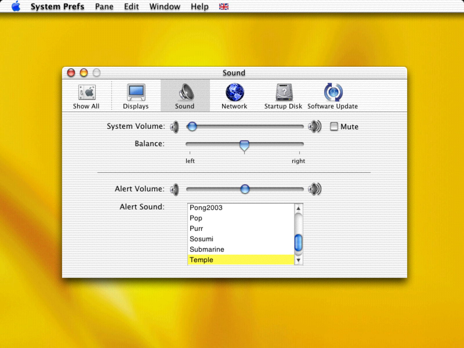Click the loud speaker icon beside System Volume

tap(315, 126)
